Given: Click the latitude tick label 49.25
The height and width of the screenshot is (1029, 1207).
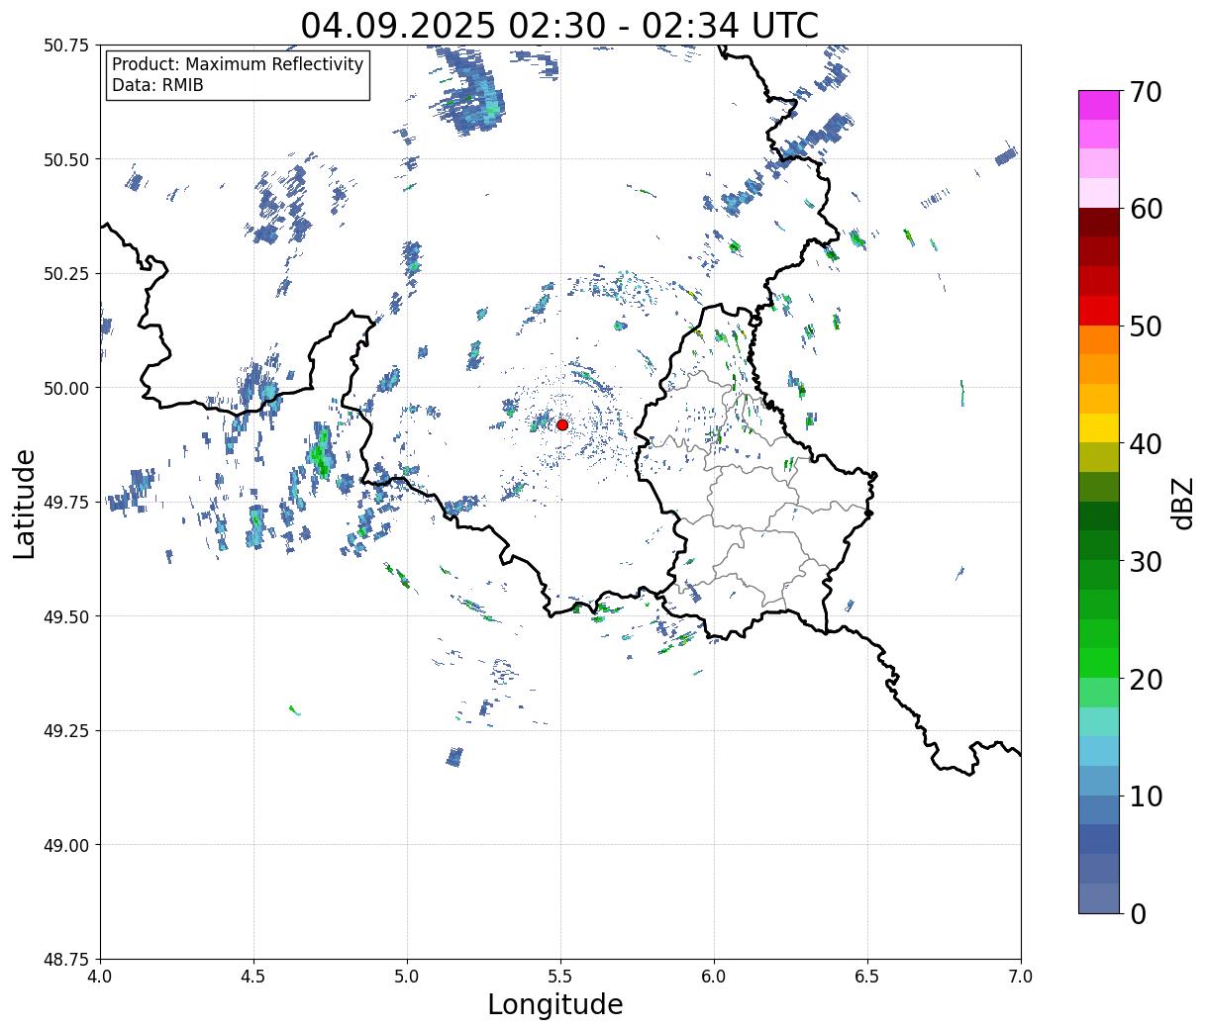Looking at the screenshot, I should coord(66,731).
